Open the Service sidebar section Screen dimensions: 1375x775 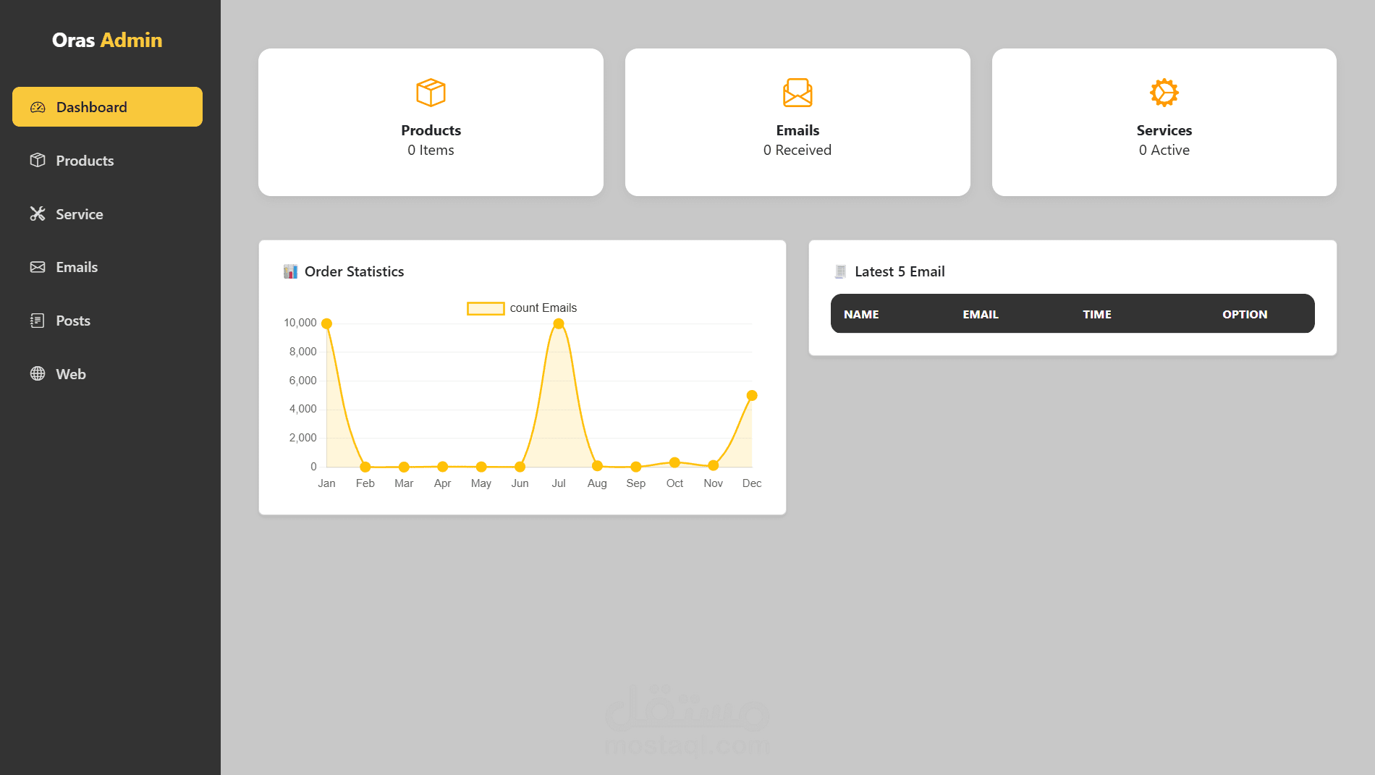107,214
